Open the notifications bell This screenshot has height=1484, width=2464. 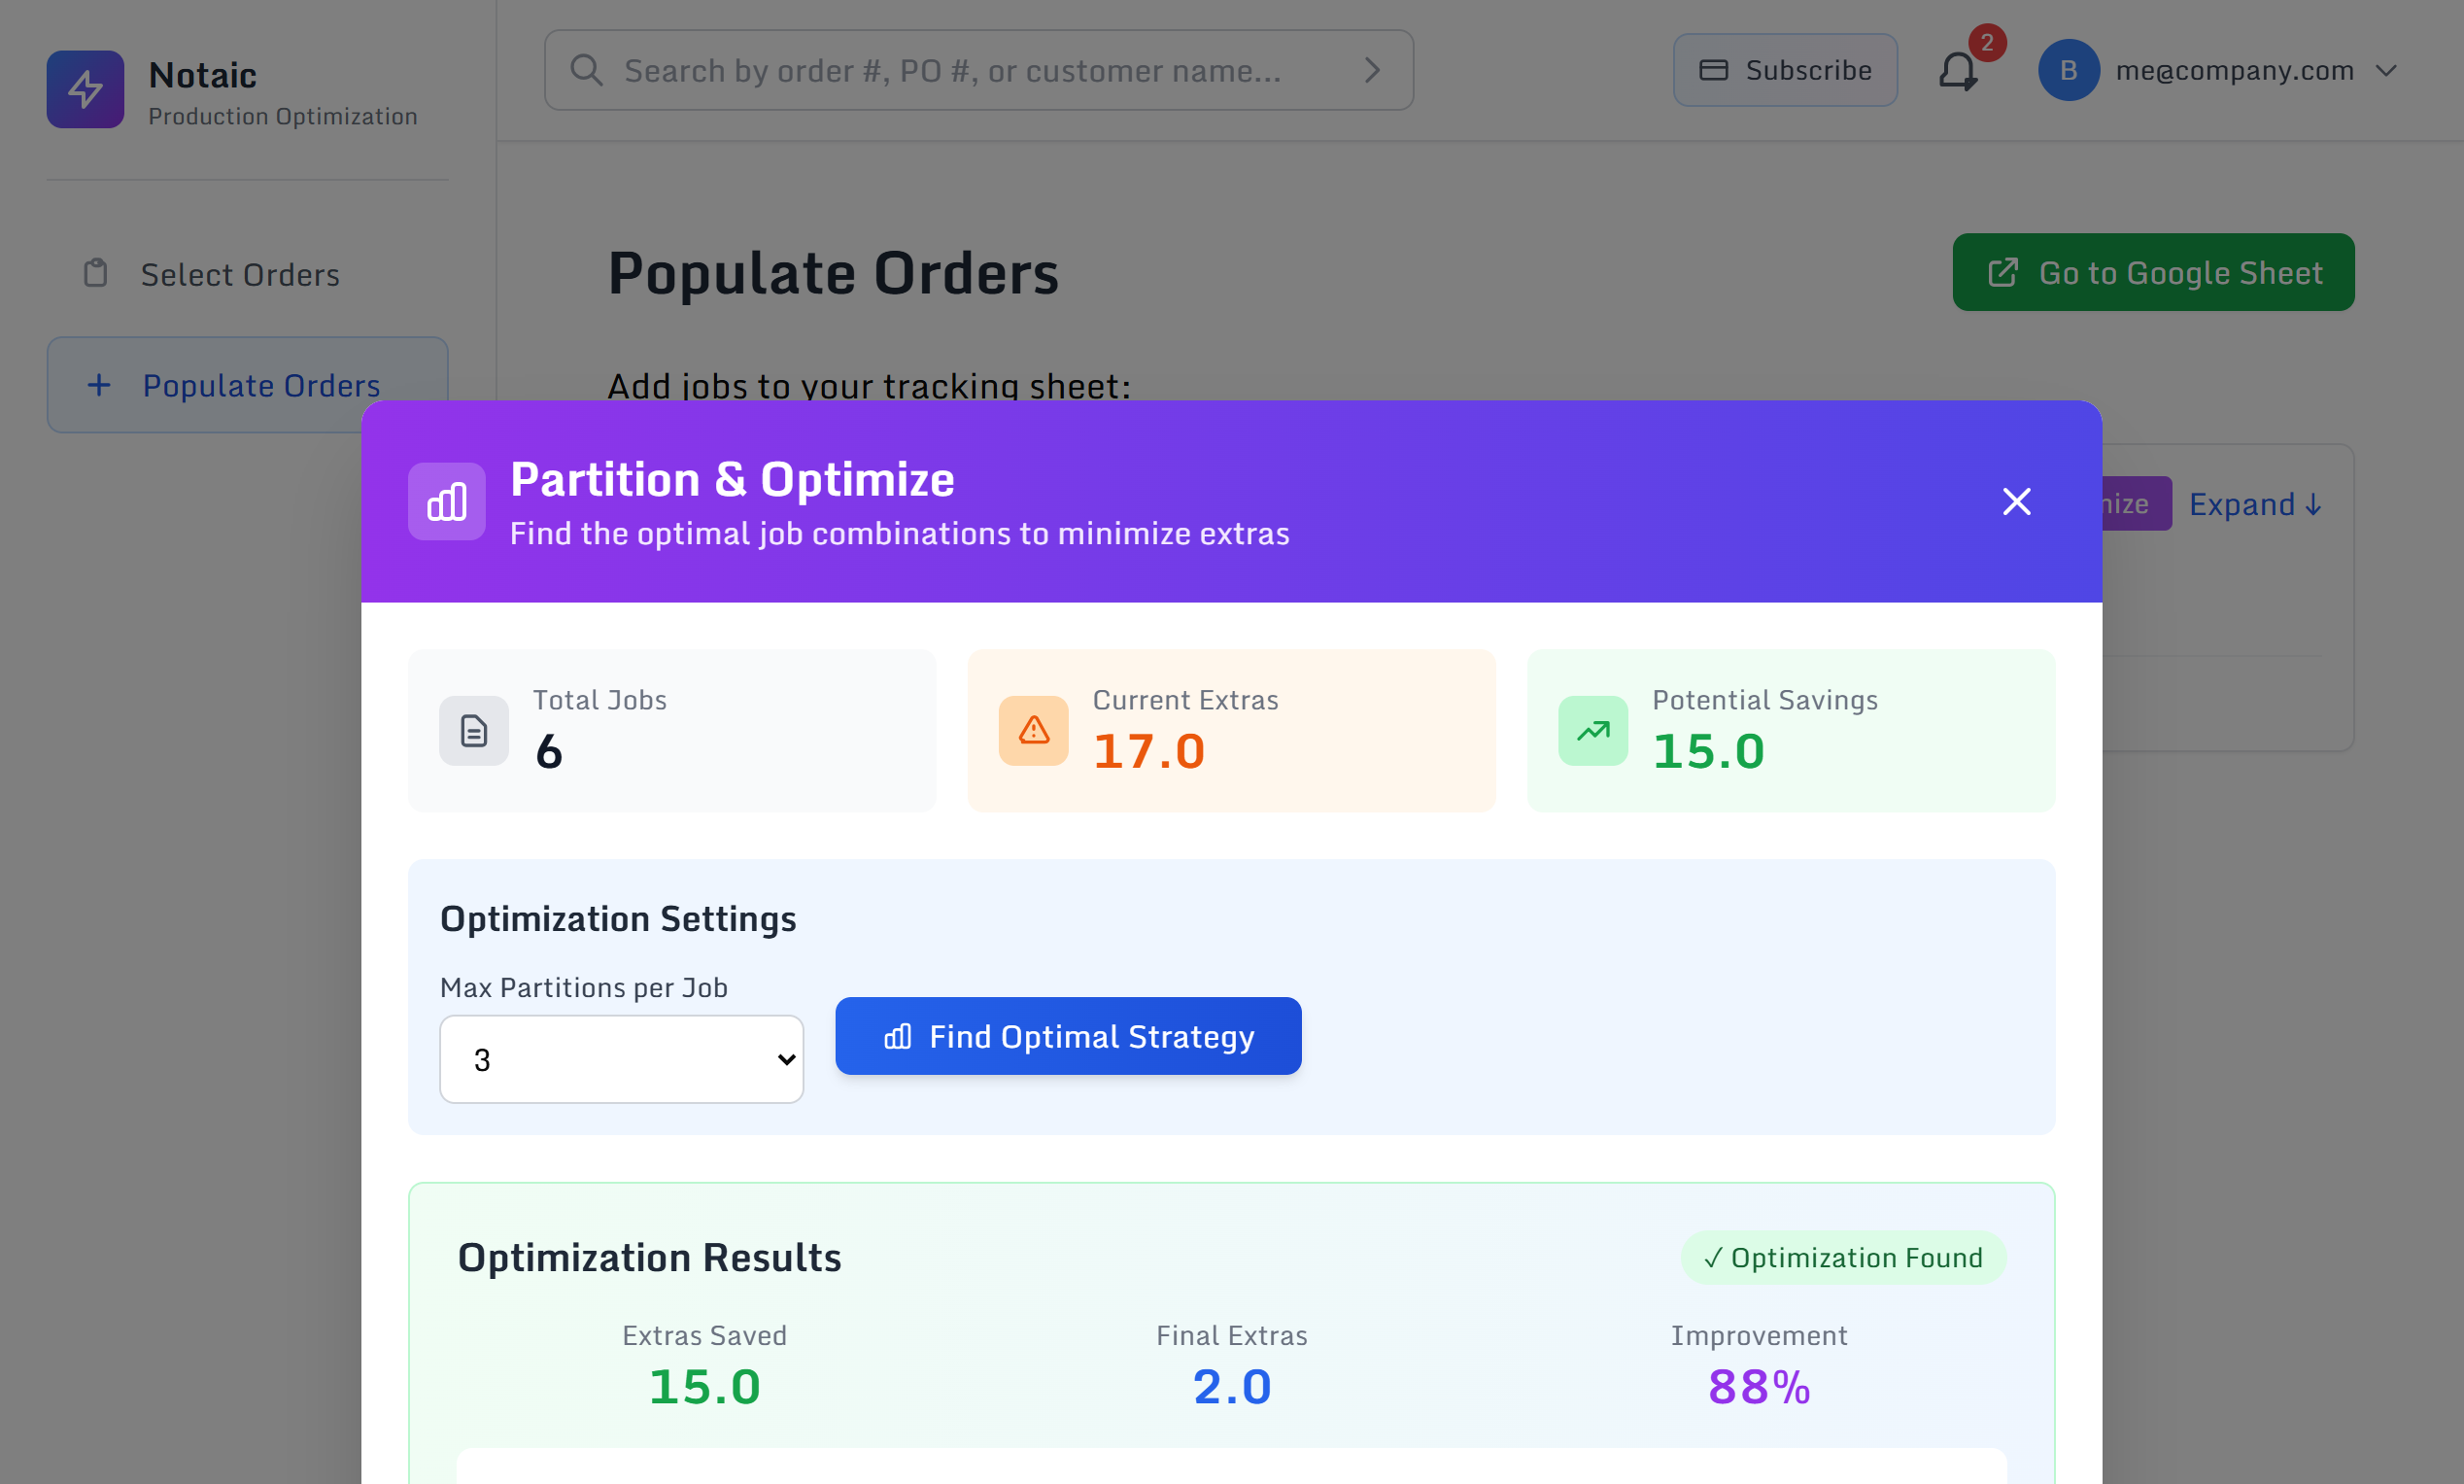pyautogui.click(x=1957, y=70)
